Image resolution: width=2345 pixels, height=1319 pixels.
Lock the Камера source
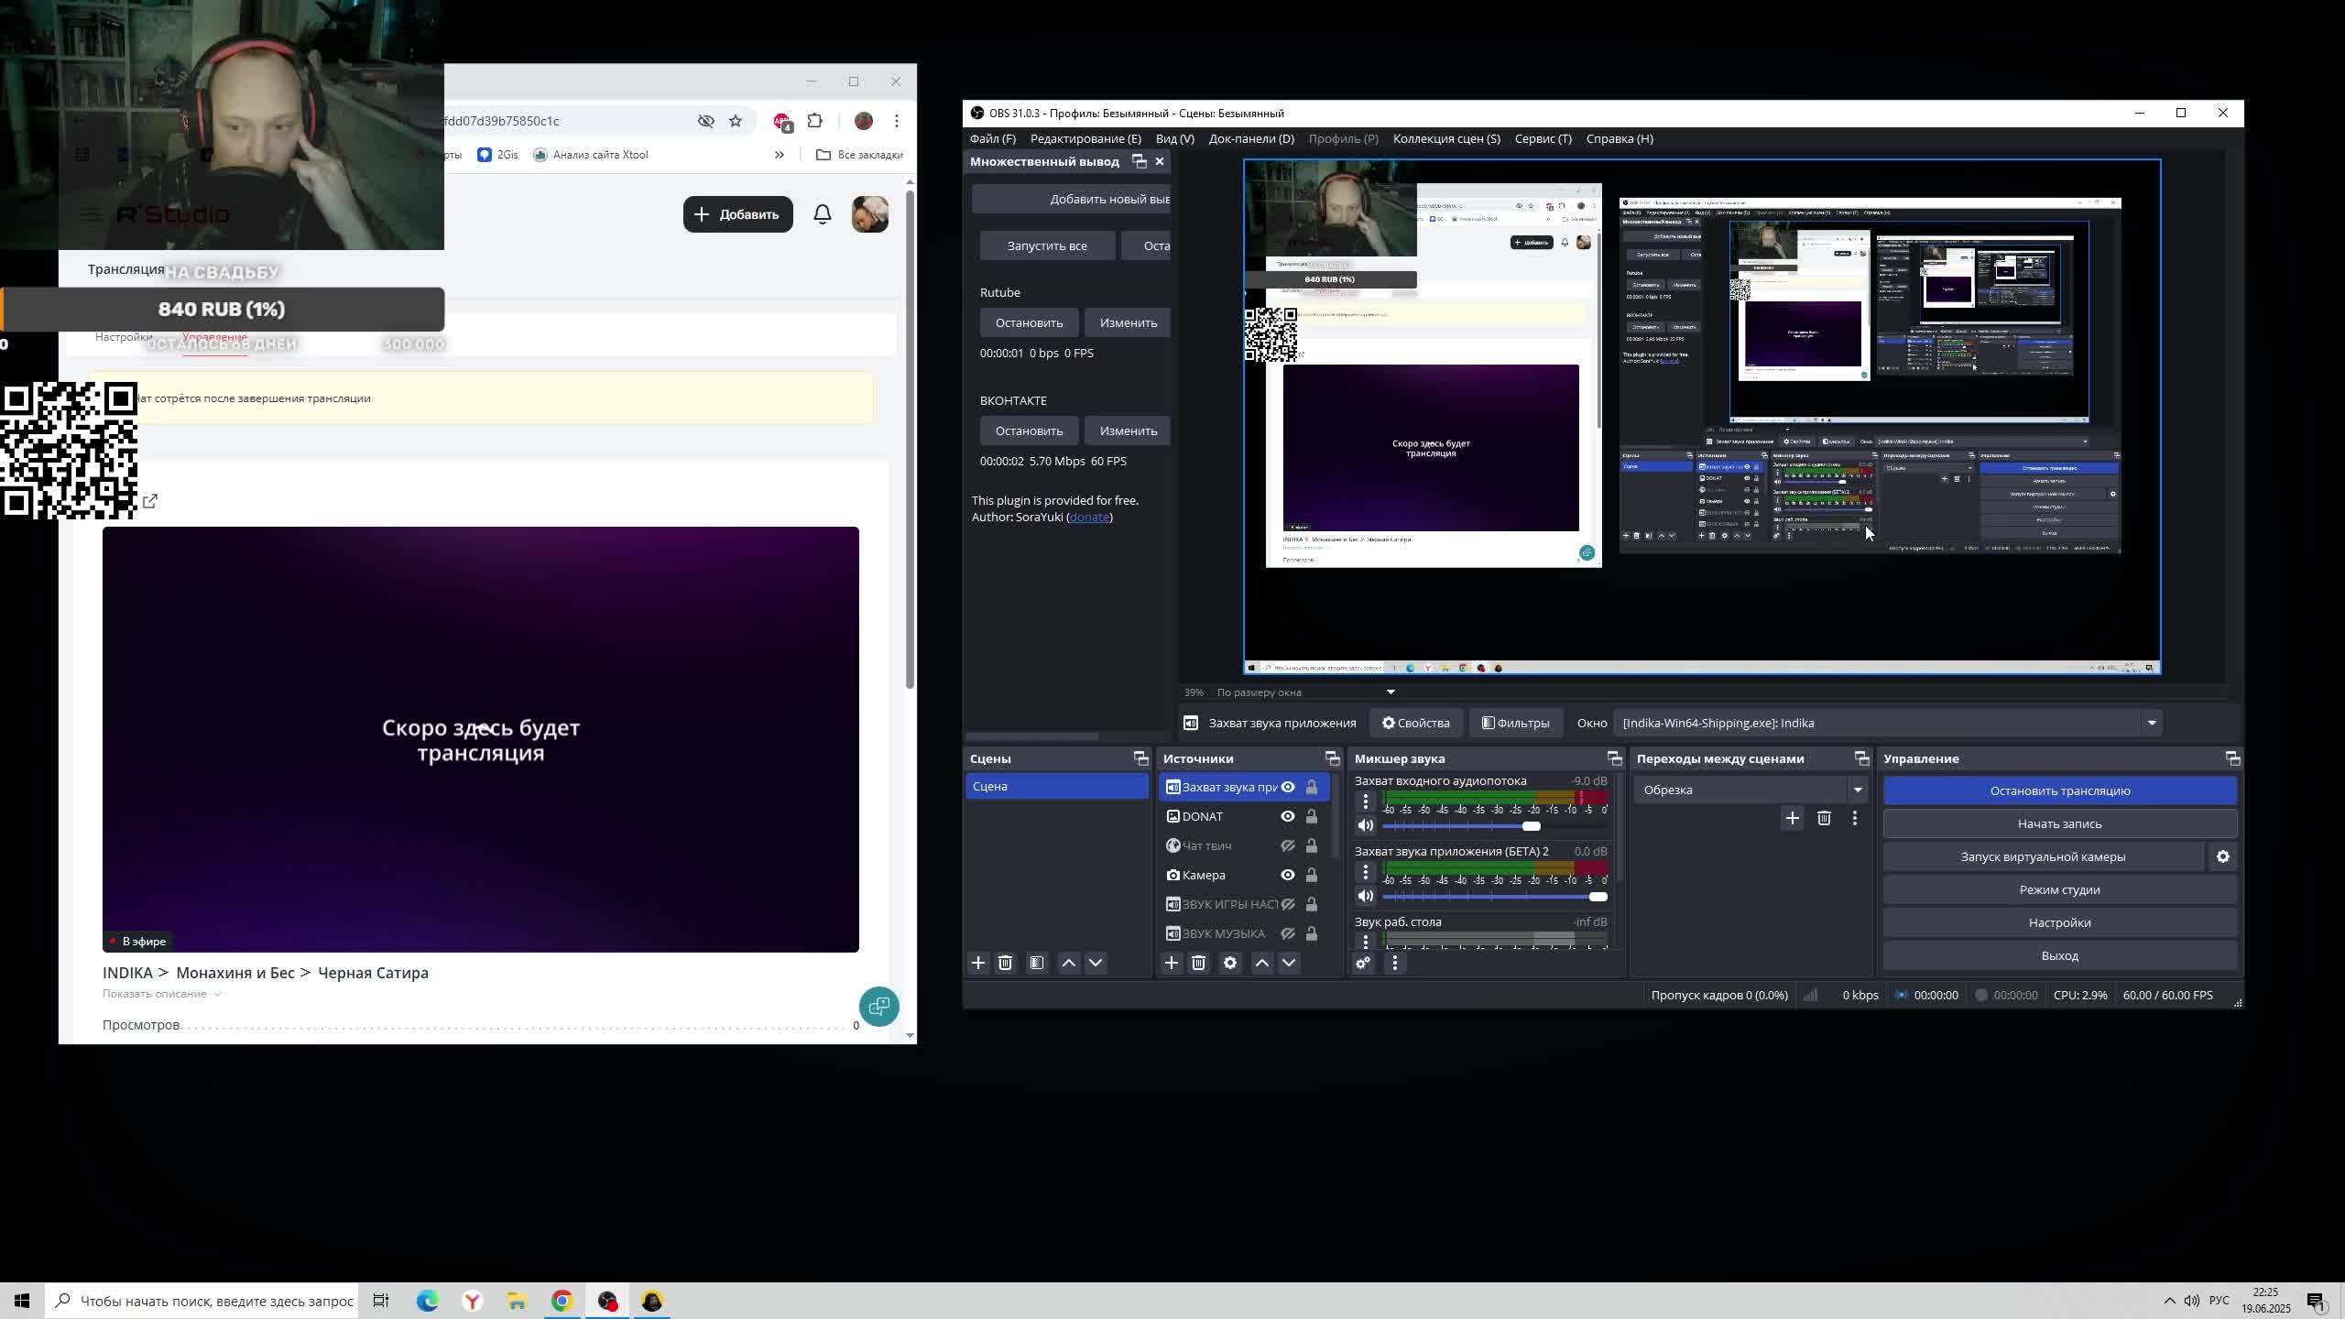tap(1312, 875)
